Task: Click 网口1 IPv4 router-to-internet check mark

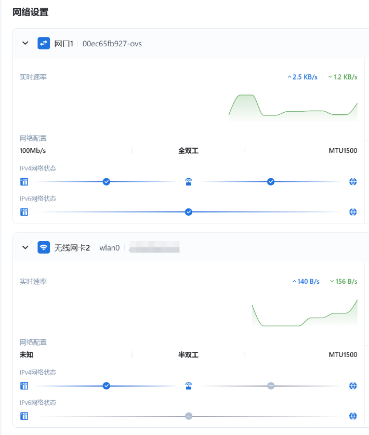Action: [x=271, y=182]
